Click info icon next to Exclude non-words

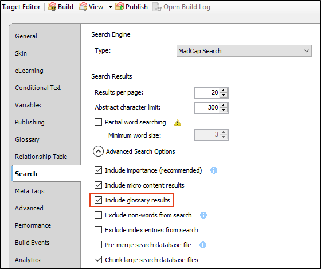tap(203, 215)
